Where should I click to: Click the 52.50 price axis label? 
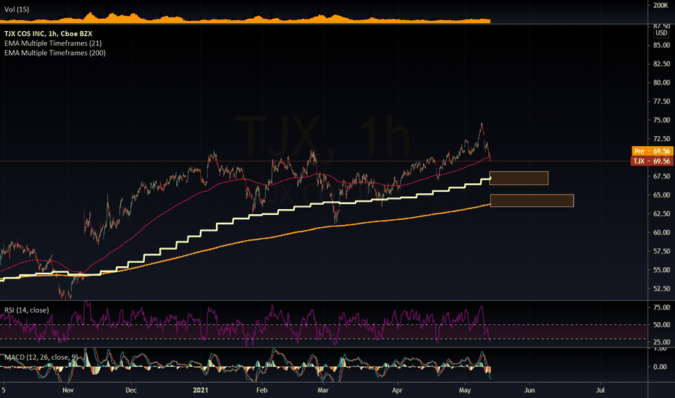pos(661,289)
